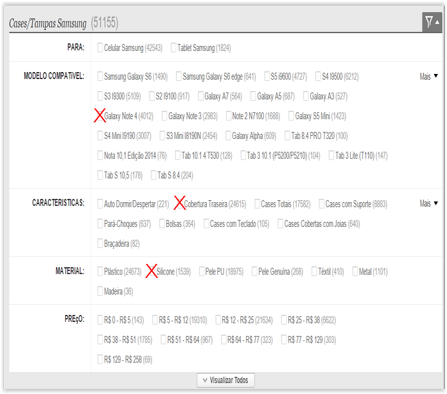Enable the S3 I9300 filter
The width and height of the screenshot is (447, 394).
coord(100,96)
